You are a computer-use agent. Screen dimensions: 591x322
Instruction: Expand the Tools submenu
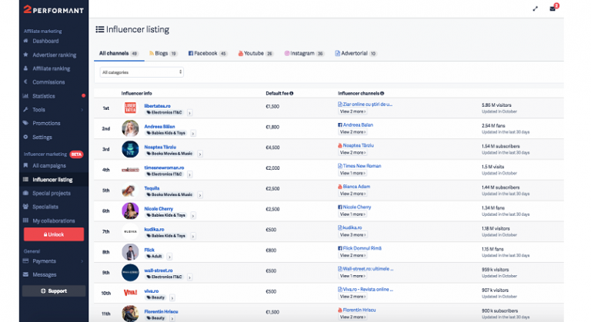pos(53,110)
